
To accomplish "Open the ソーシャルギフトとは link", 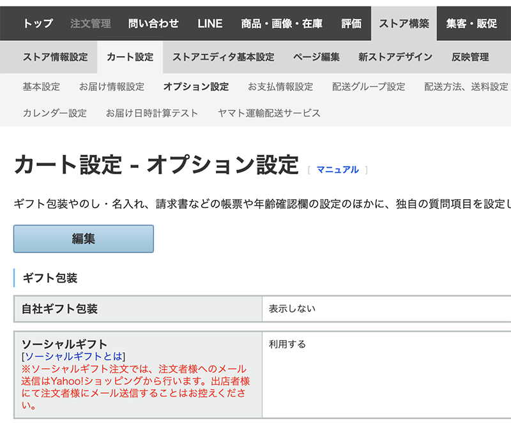I will click(73, 356).
